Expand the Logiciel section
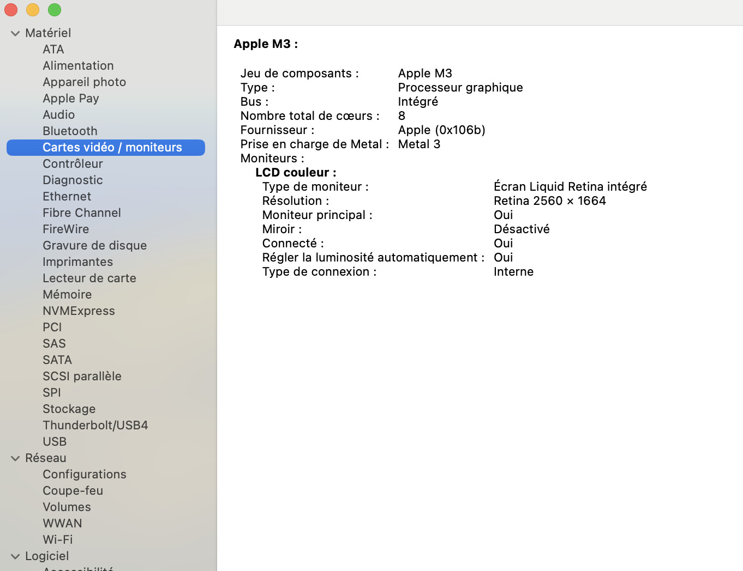Screen dimensions: 743x571 [15, 556]
